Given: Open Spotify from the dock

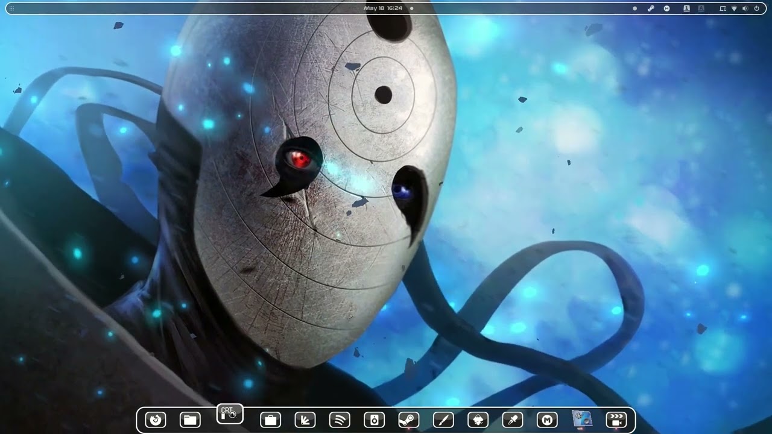Looking at the screenshot, I should click(340, 420).
